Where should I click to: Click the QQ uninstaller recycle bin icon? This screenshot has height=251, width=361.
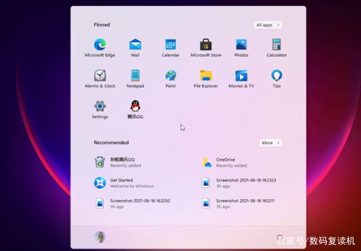coord(100,162)
